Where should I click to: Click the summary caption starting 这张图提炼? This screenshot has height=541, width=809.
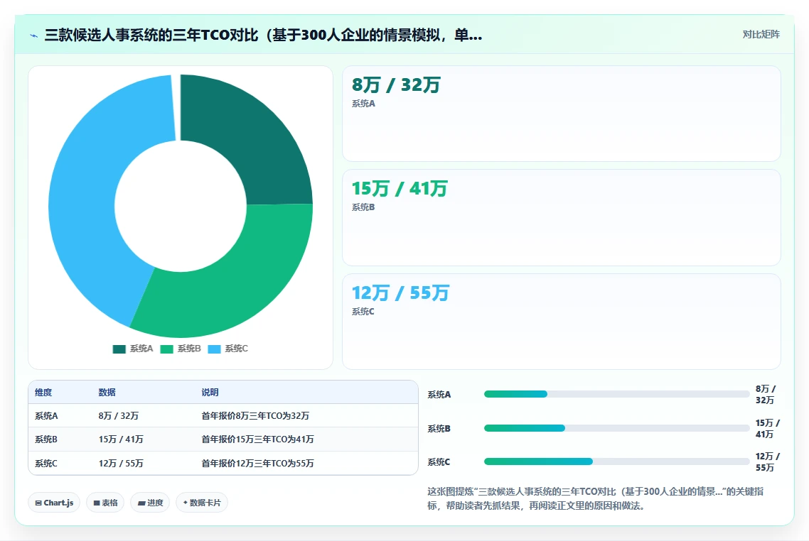pyautogui.click(x=596, y=498)
